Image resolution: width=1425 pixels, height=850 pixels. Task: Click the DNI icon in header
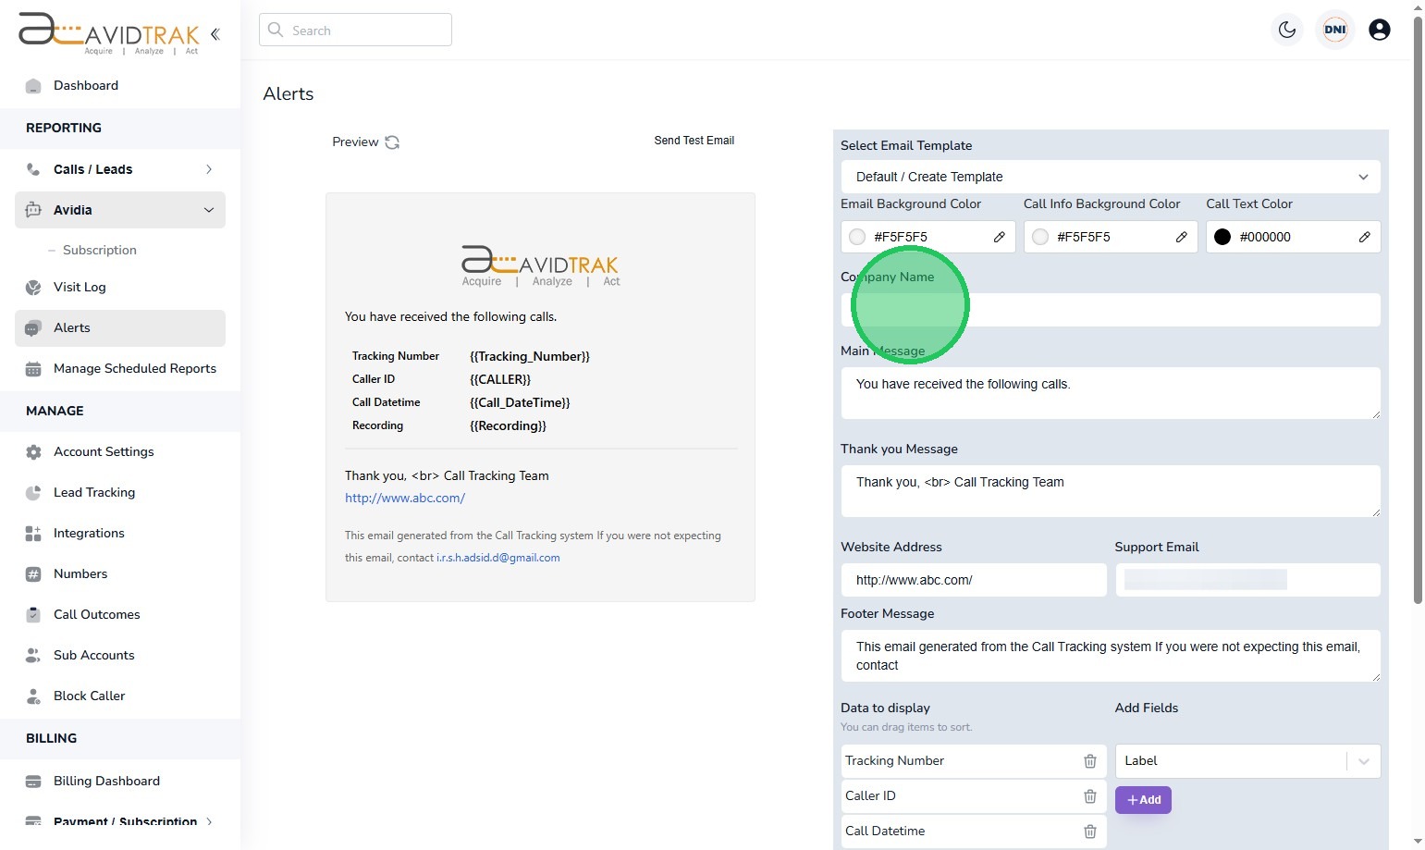click(1334, 30)
